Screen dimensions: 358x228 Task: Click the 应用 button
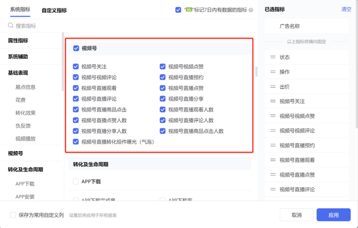pos(333,215)
